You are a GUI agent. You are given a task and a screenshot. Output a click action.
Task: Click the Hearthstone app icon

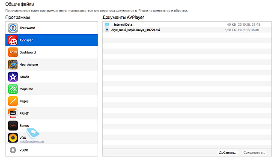pos(13,65)
